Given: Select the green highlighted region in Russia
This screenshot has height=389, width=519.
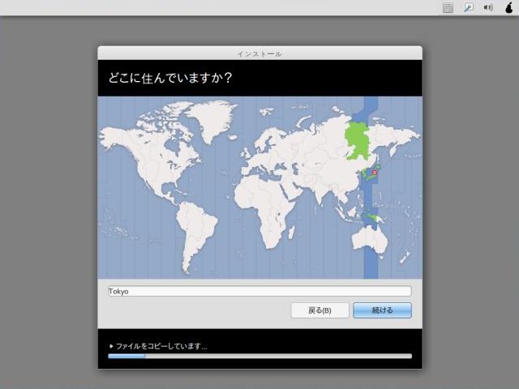Looking at the screenshot, I should point(356,142).
